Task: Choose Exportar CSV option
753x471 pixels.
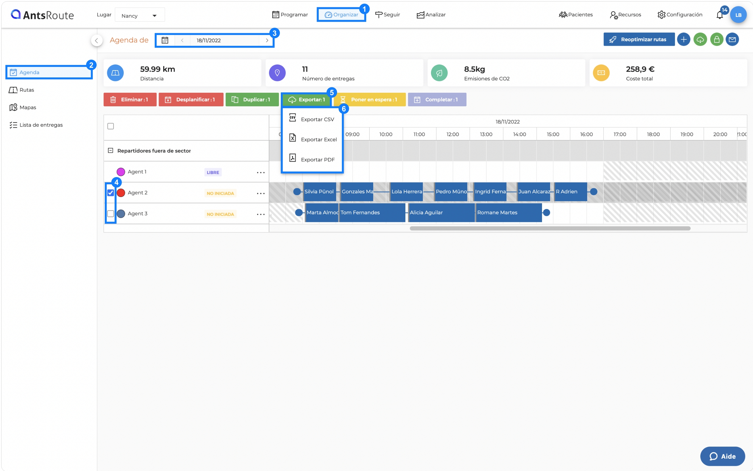Action: [312, 119]
